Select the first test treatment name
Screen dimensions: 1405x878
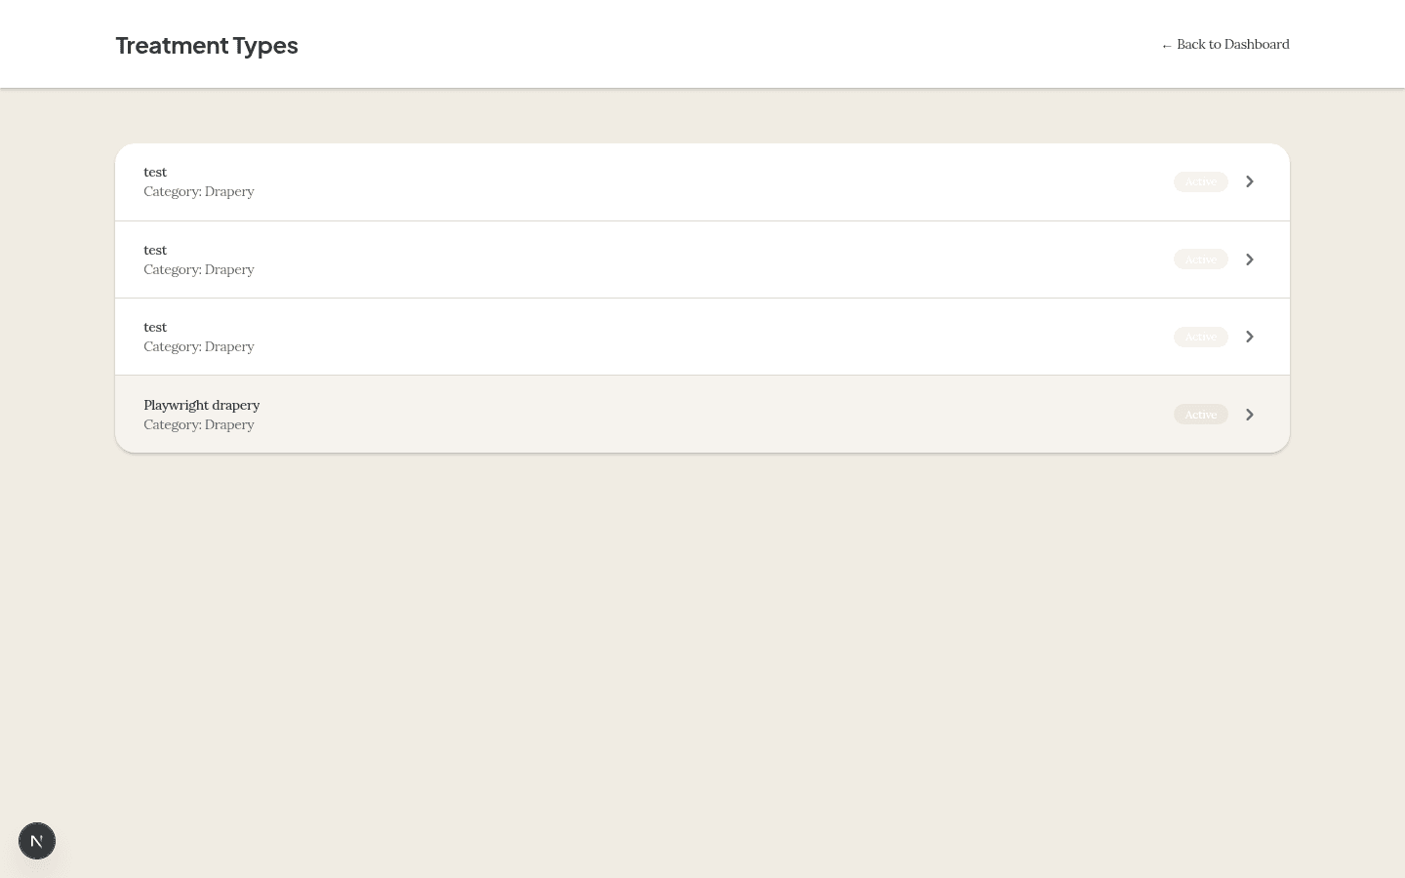pos(155,173)
